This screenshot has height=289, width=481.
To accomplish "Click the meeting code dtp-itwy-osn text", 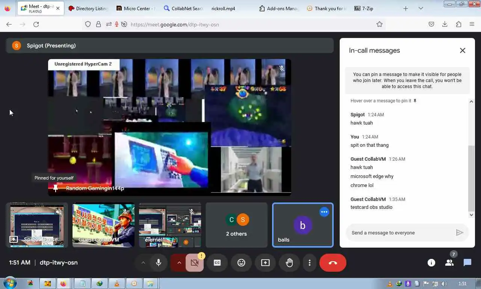I will (x=59, y=262).
